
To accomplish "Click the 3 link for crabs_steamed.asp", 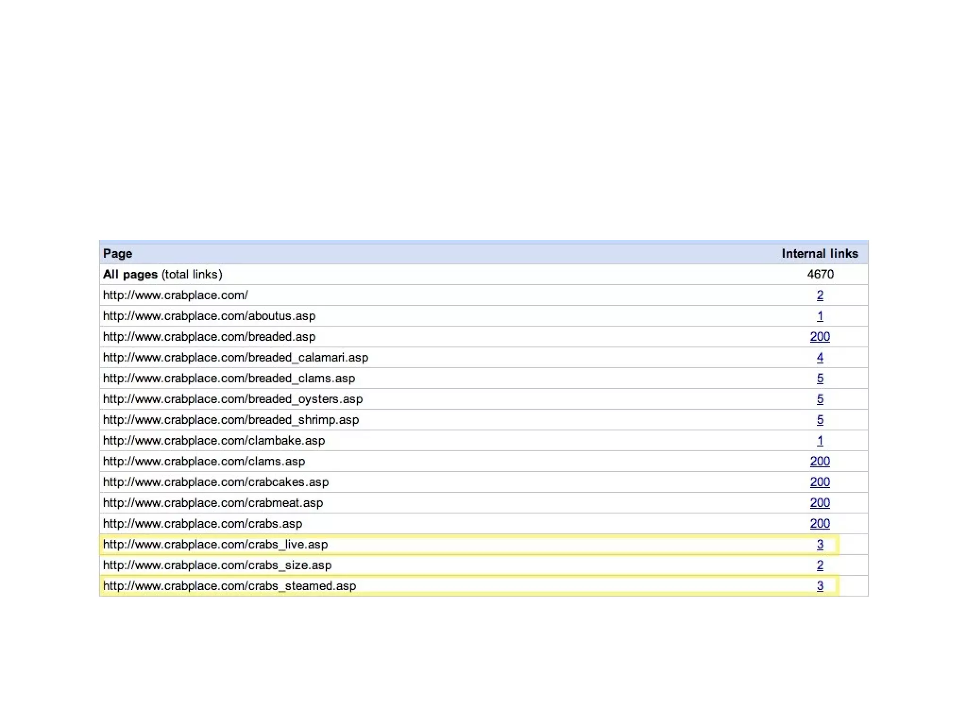I will click(820, 586).
